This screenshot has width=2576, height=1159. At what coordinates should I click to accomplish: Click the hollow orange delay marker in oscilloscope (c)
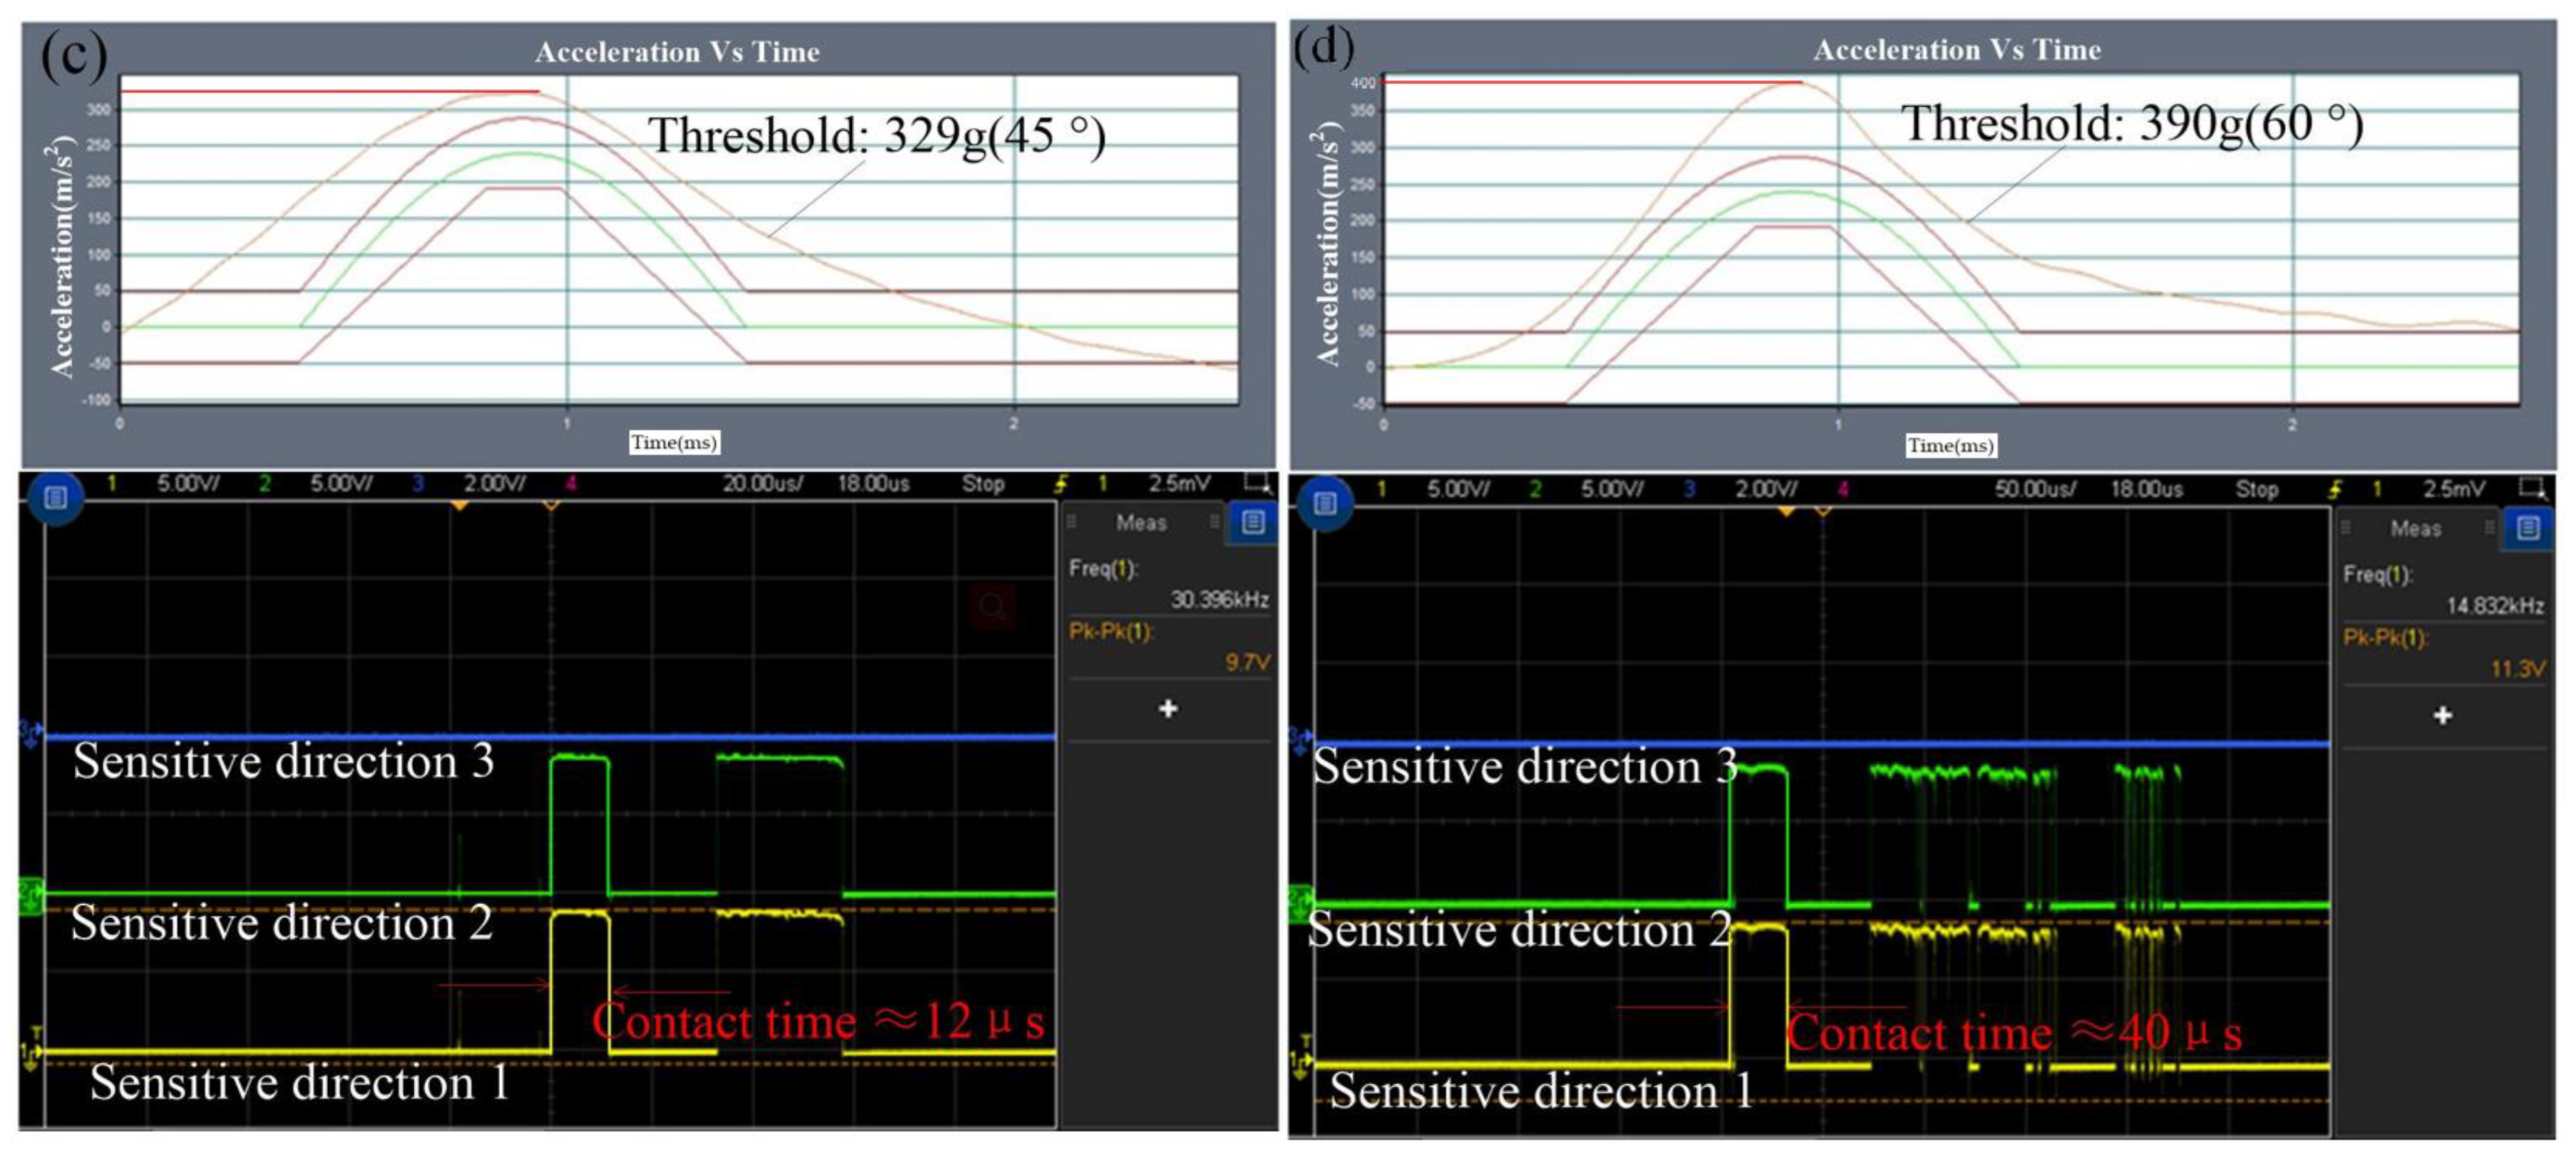pyautogui.click(x=551, y=506)
